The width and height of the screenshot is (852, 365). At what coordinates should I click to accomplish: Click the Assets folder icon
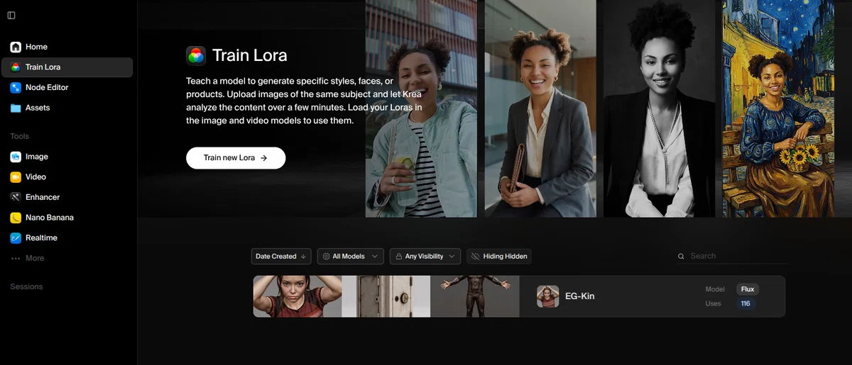tap(16, 108)
